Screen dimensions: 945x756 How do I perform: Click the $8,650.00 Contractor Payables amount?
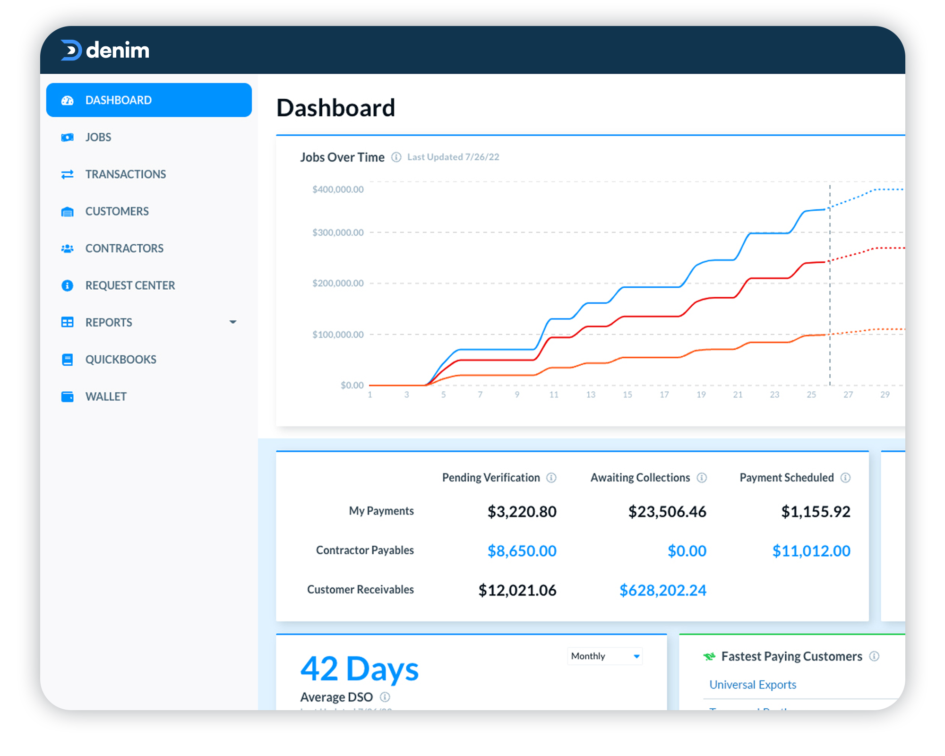[522, 551]
